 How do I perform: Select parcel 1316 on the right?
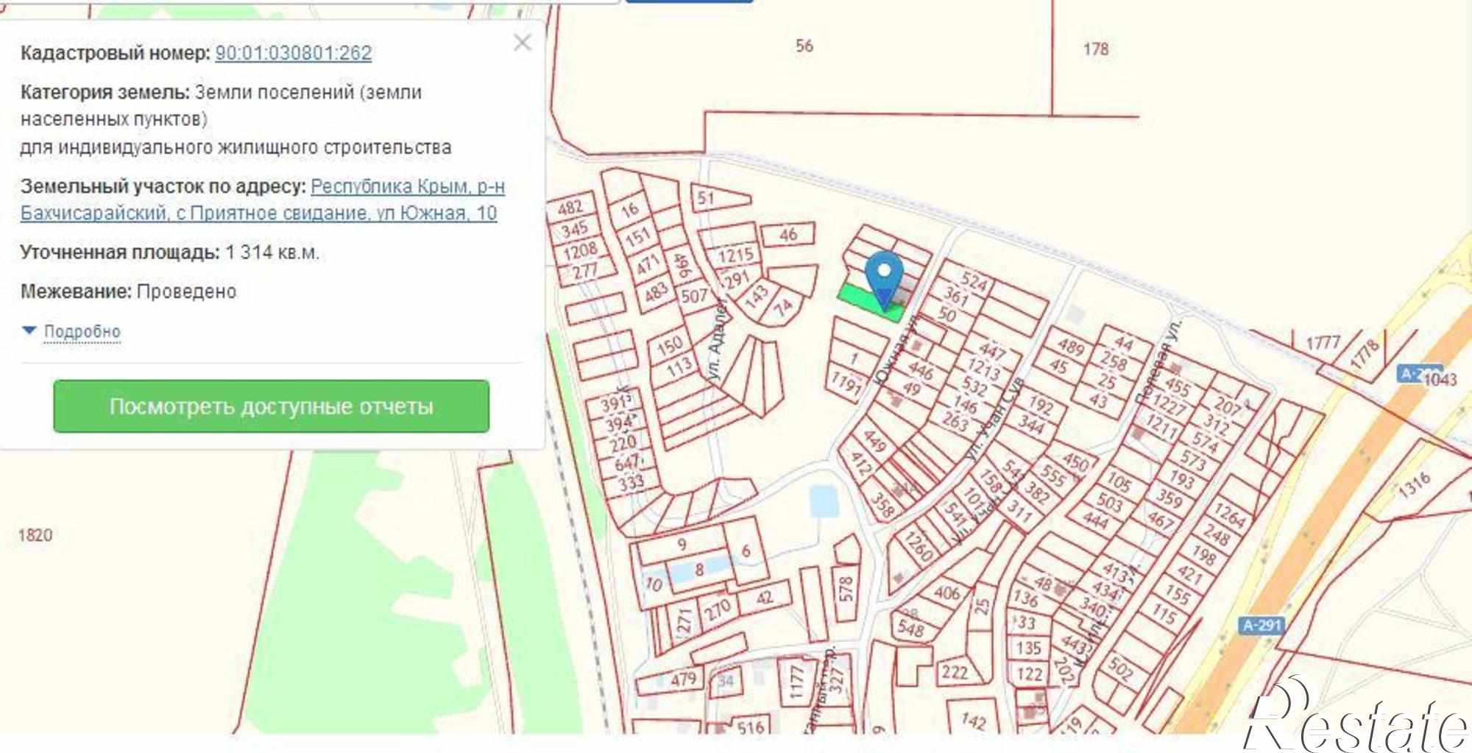click(x=1413, y=486)
